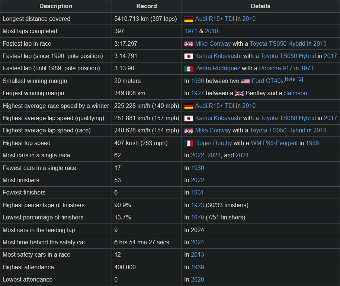Open the 2013 link in Most safety cars row
Viewport: 340px width, 286px height.
click(x=197, y=254)
